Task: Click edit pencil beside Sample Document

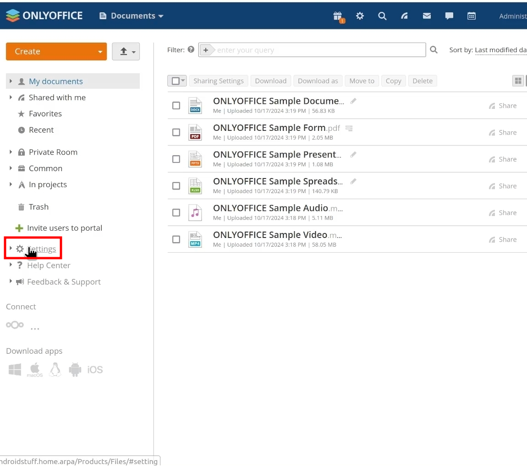Action: pos(353,101)
